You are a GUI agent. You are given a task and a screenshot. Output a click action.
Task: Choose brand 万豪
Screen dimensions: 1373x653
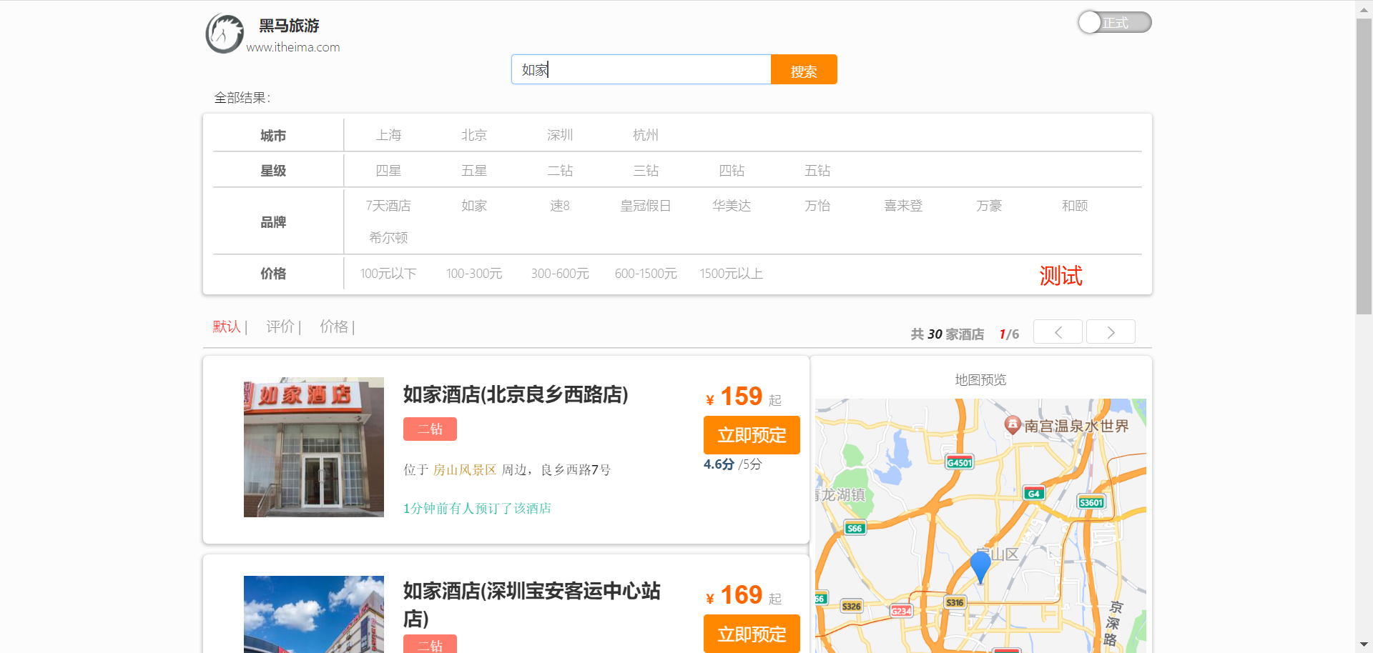989,206
